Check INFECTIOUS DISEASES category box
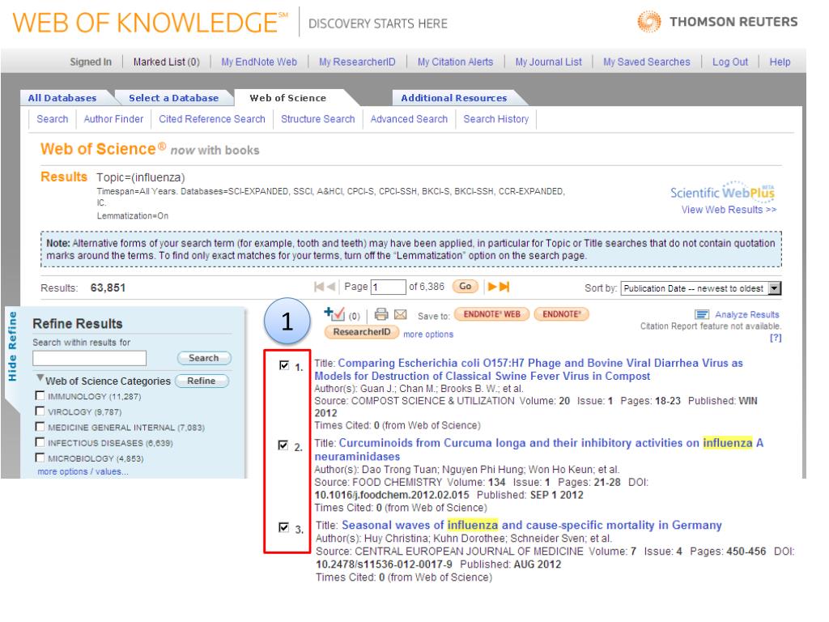 tap(40, 442)
